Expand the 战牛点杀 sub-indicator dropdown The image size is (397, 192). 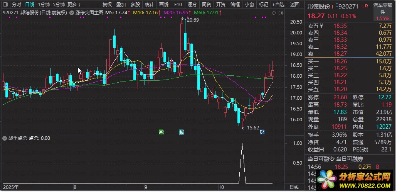pos(5,138)
